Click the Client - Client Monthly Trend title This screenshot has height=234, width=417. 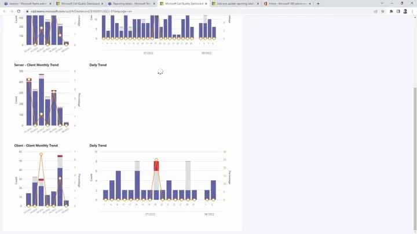[x=36, y=146]
